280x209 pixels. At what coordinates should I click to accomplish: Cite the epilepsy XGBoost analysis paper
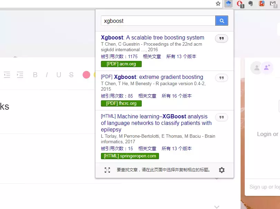(222, 117)
